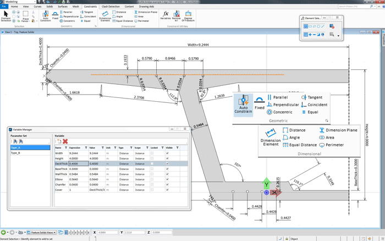Toggle Visible checkbox for Width variable
This screenshot has height=241, width=385.
[167, 154]
